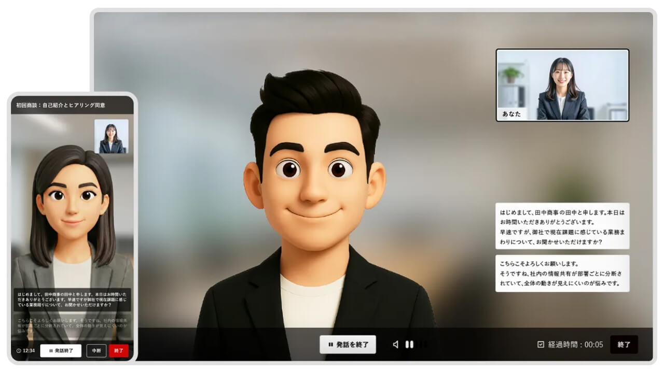Click the こちらこそ reply transcript bubble
664x373 pixels.
point(562,273)
